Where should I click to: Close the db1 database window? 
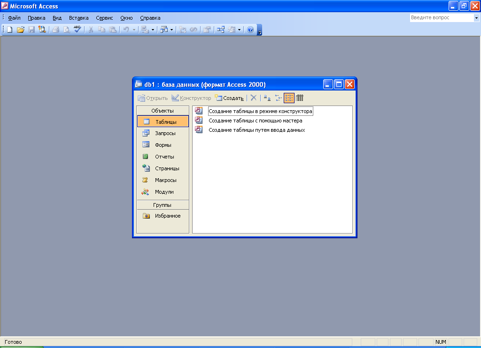(x=349, y=84)
